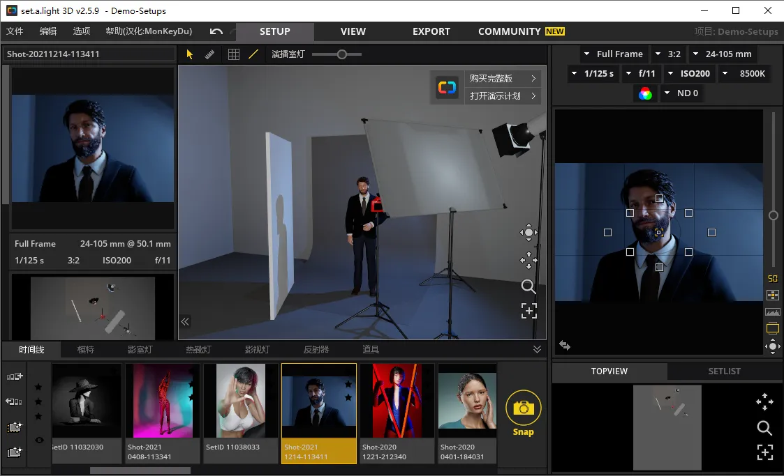Click magnifier zoom icon in 3D viewport
784x476 pixels.
[528, 286]
